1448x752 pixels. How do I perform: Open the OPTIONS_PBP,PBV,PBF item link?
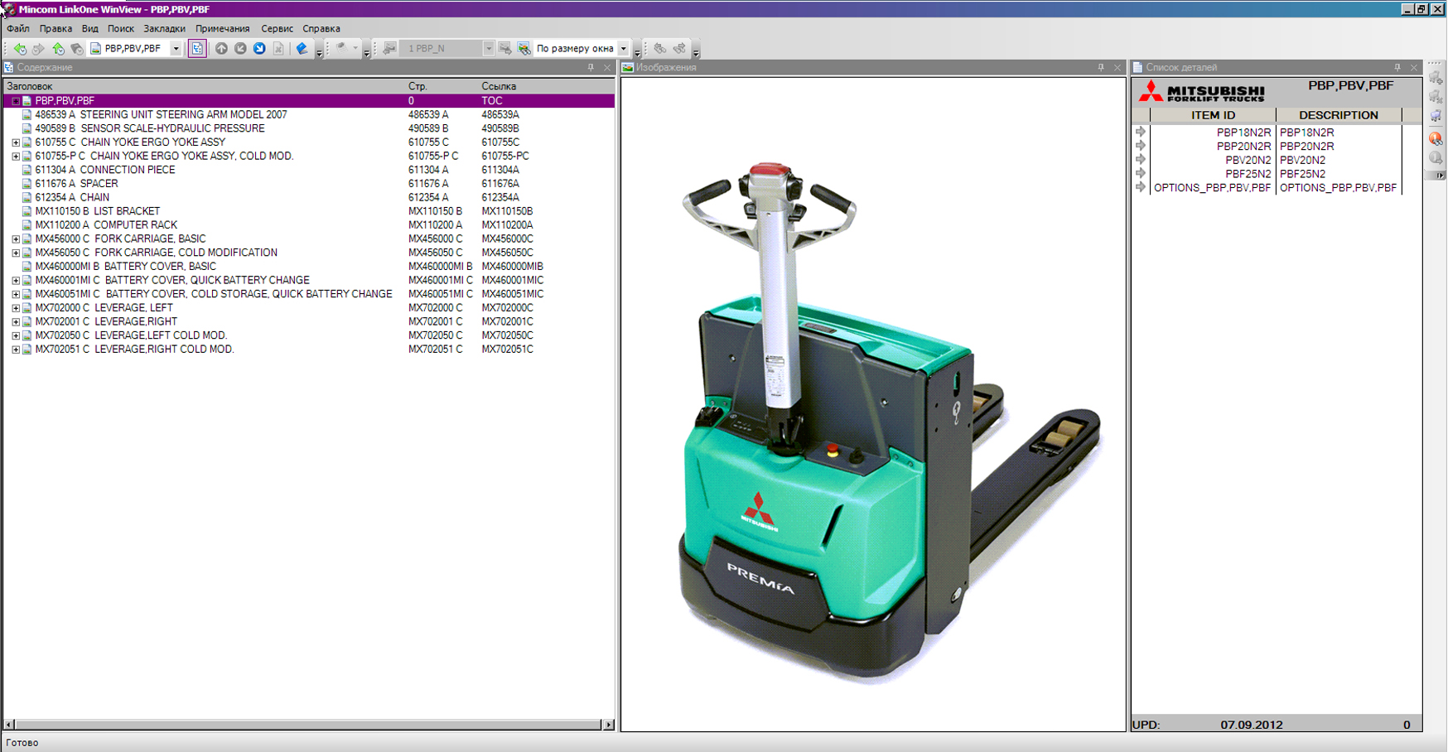point(1211,188)
